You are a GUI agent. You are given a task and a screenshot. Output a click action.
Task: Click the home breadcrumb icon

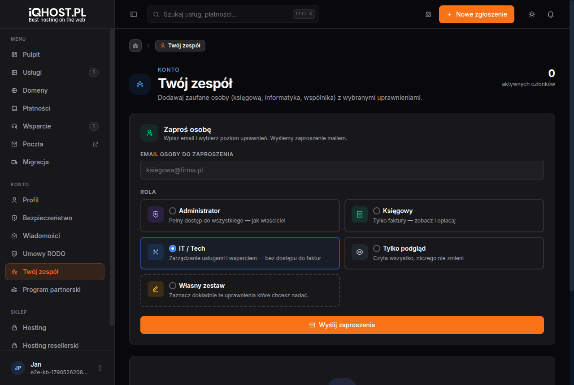[x=135, y=46]
